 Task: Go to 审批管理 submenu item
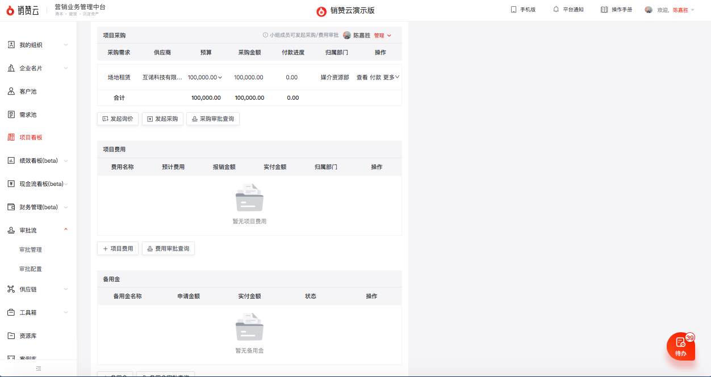click(31, 249)
